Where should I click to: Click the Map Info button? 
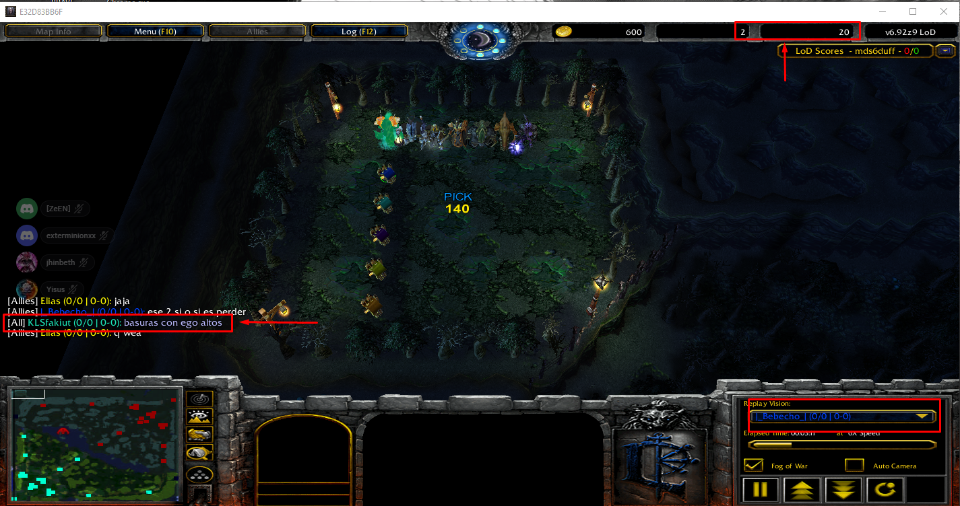pos(53,31)
